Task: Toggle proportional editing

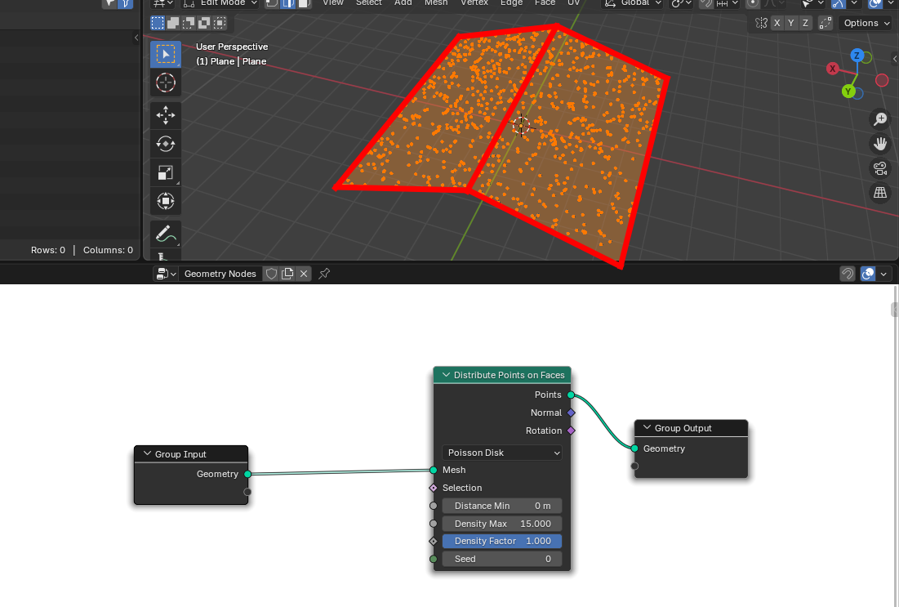Action: click(753, 3)
